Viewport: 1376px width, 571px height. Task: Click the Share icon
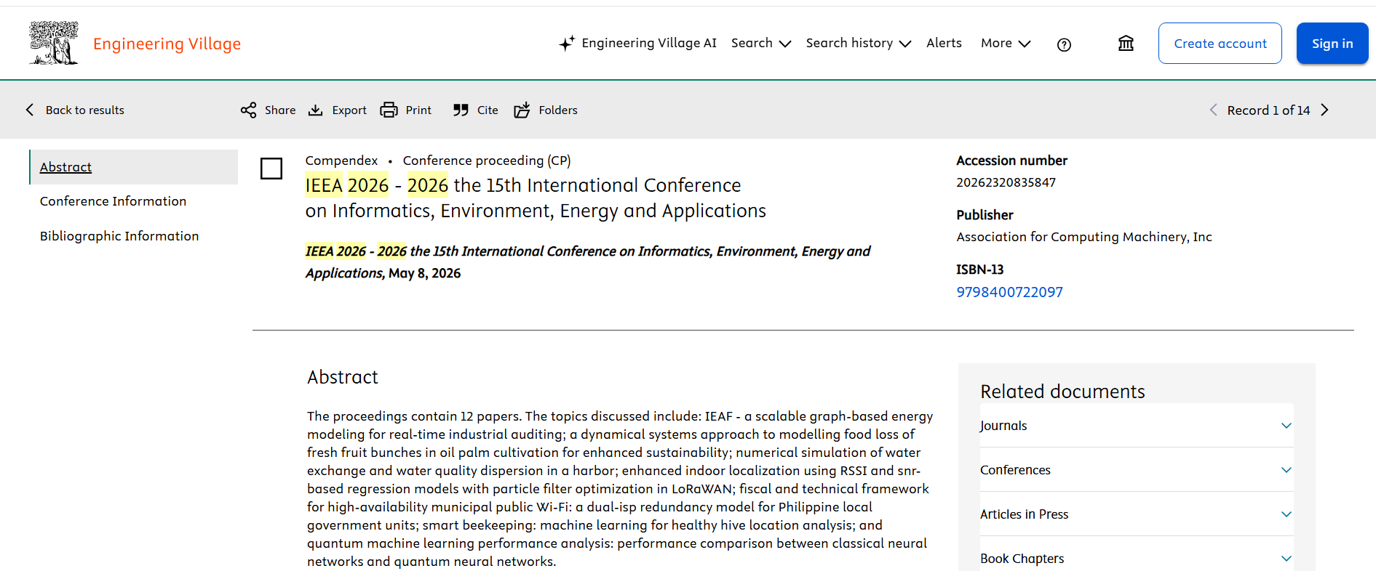tap(249, 110)
